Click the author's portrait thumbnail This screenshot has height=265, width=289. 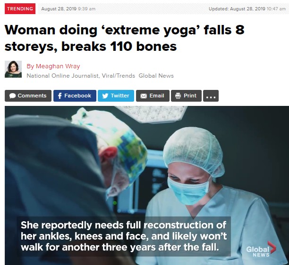click(x=13, y=69)
